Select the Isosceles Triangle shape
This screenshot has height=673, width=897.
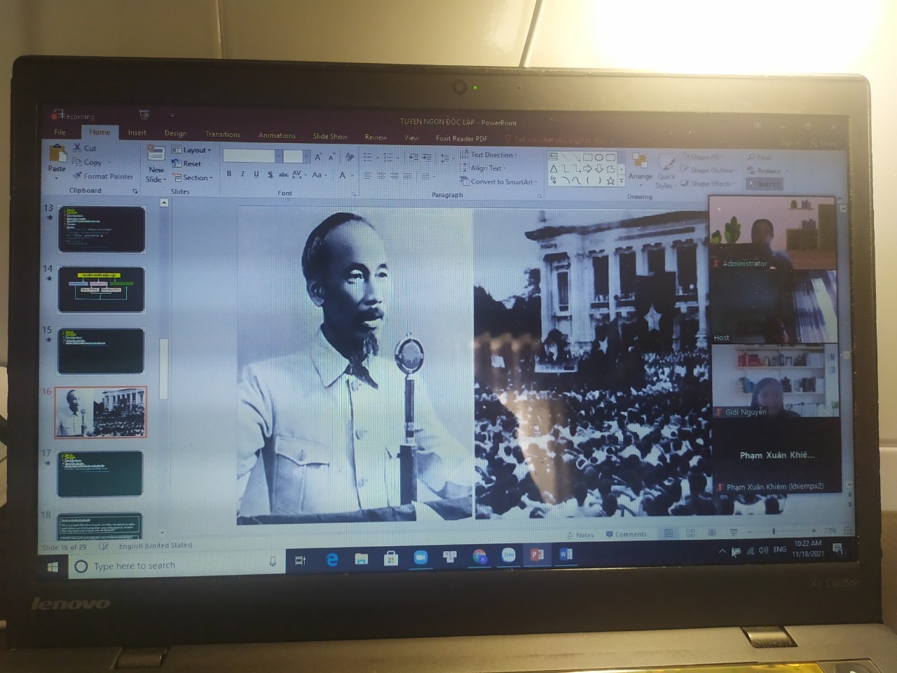pyautogui.click(x=554, y=169)
